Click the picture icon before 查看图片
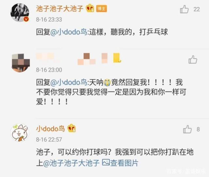This screenshot has width=209, height=177. (106, 163)
